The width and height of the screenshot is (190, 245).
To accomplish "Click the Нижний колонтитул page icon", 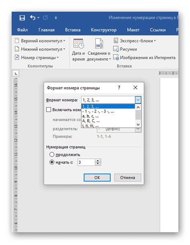I will (17, 49).
